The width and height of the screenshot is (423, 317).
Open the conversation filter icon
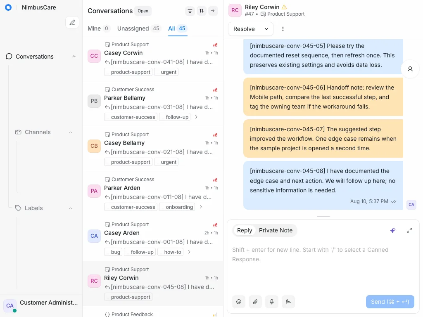point(190,11)
